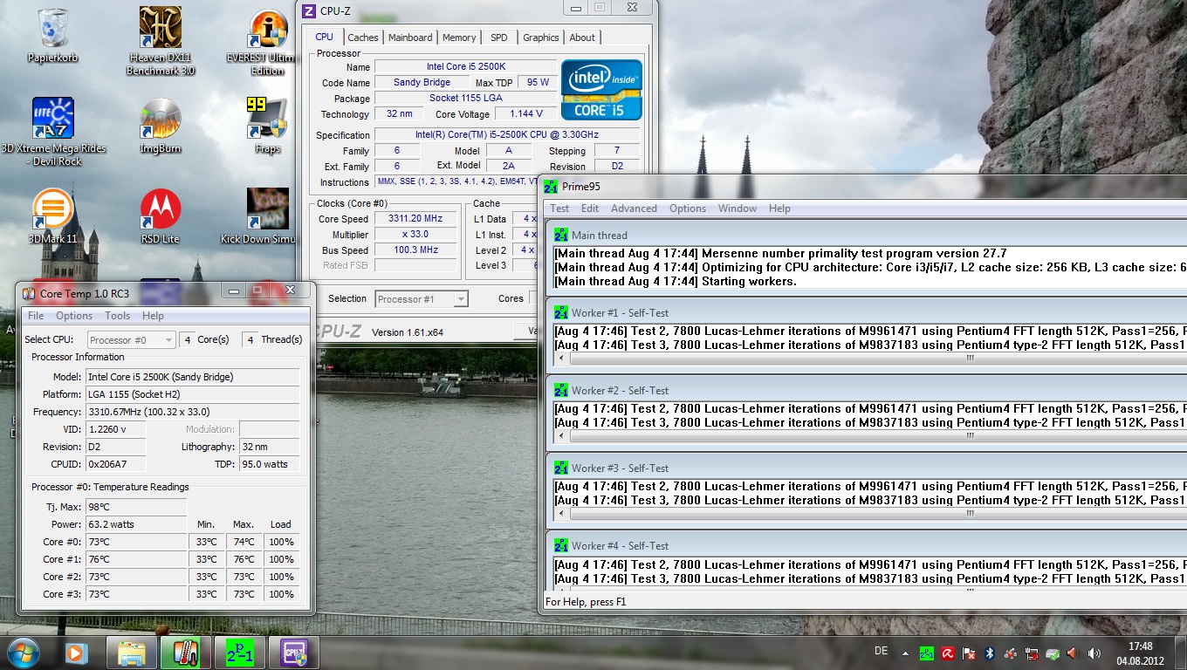Click Worker #2 horizontal scrollbar
This screenshot has width=1187, height=670.
(x=870, y=435)
